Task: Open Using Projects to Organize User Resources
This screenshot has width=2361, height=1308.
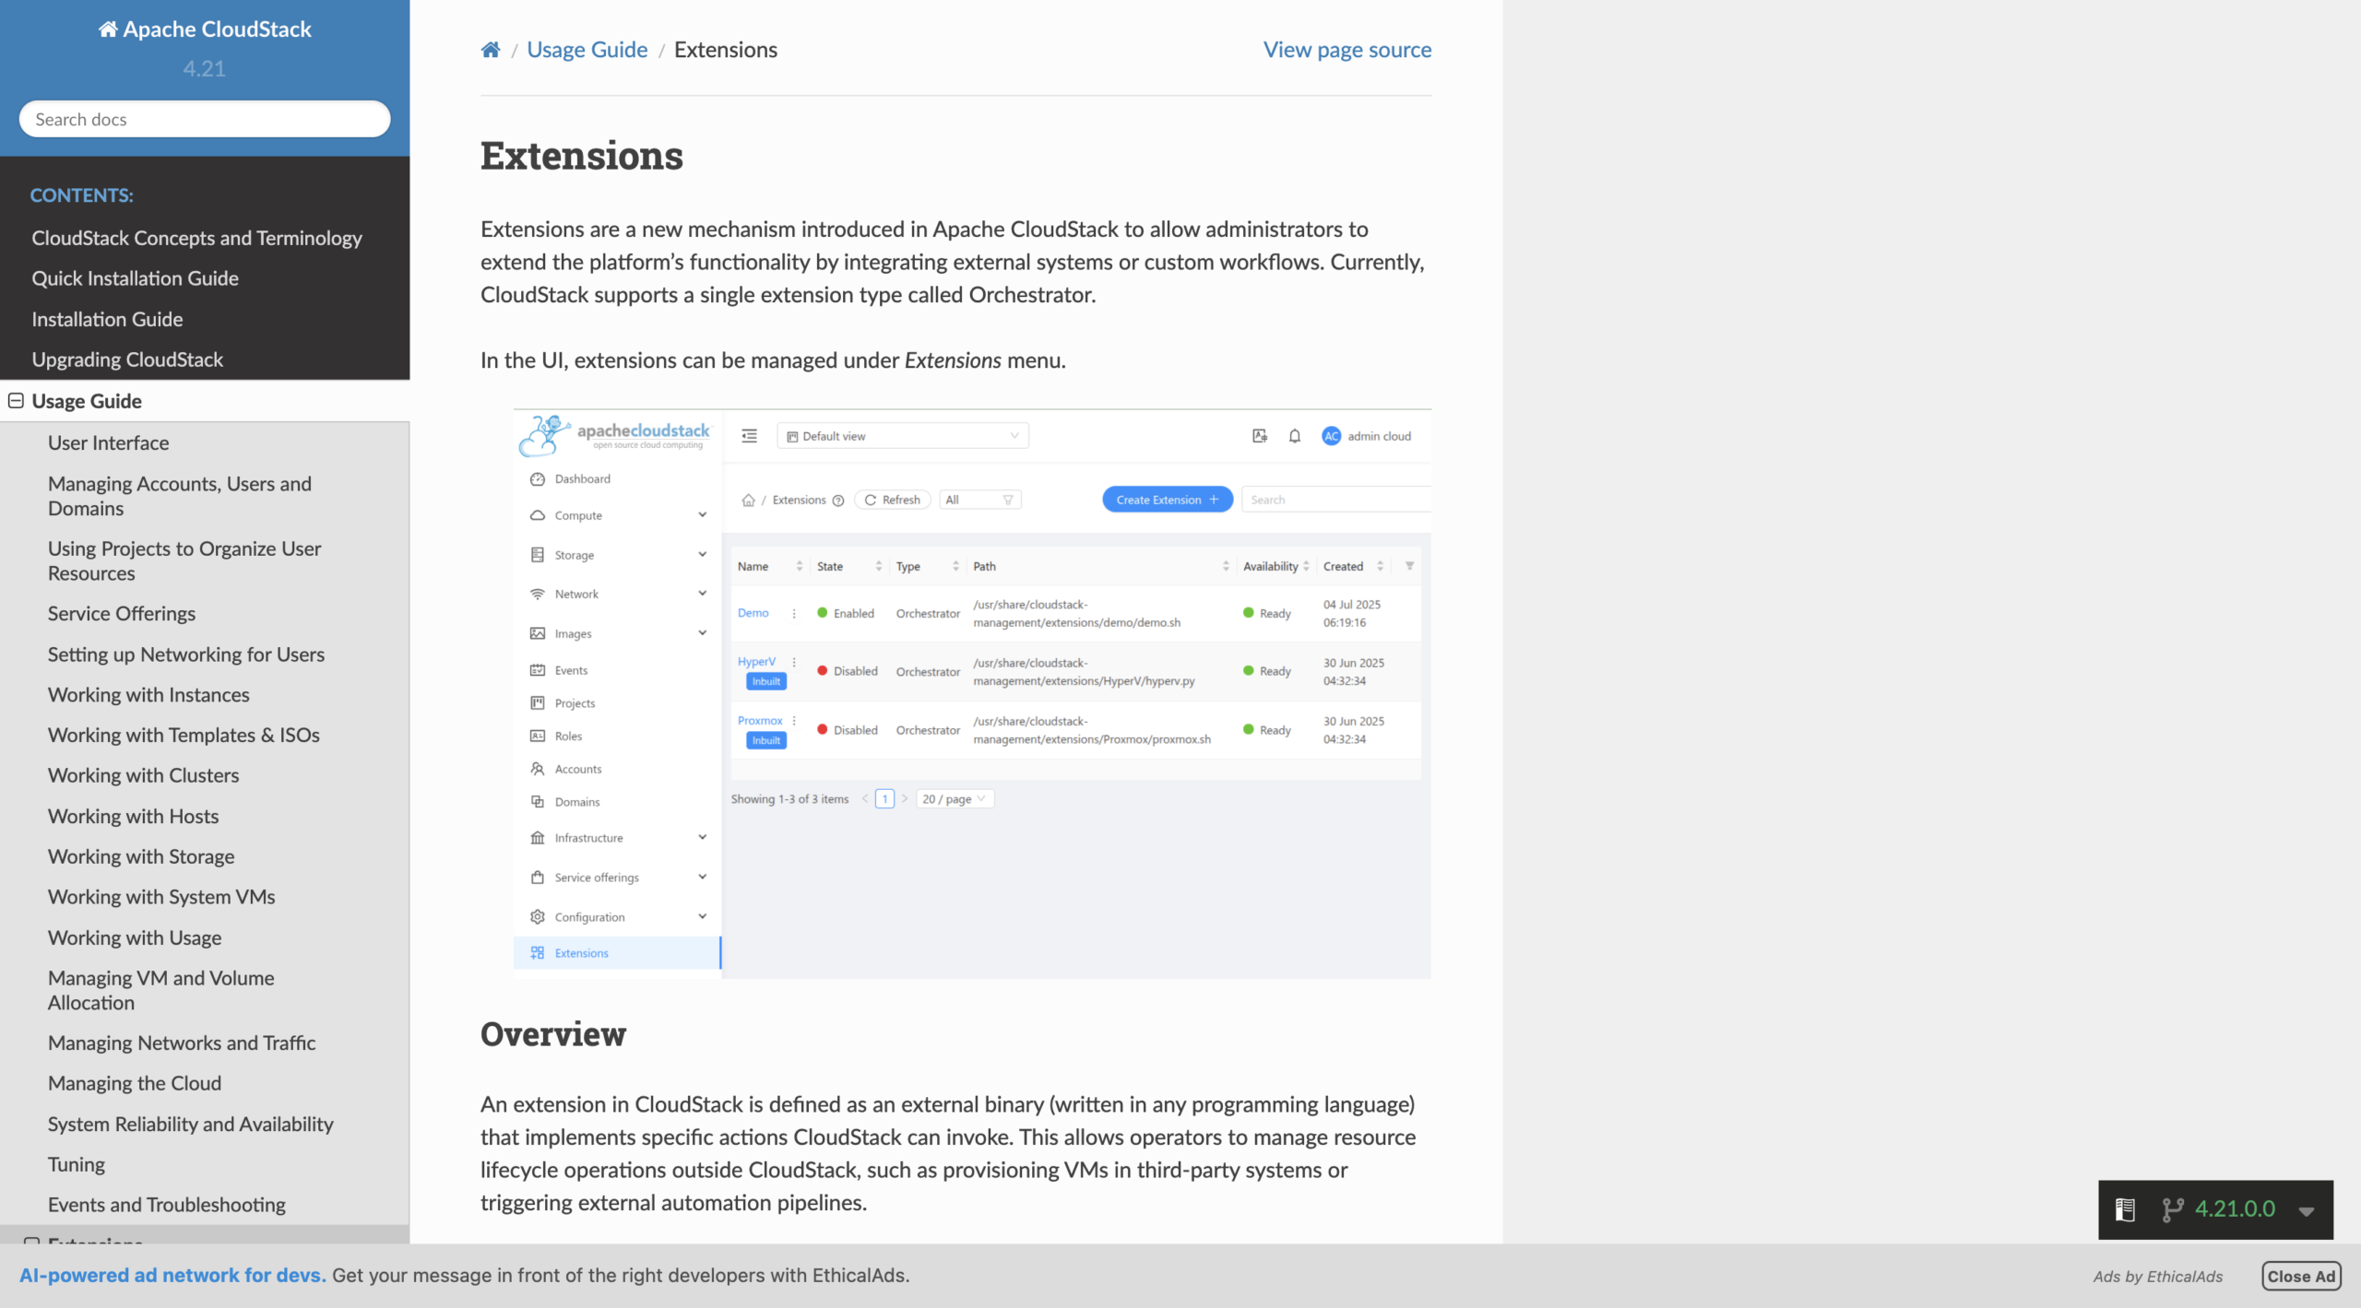Action: pyautogui.click(x=184, y=560)
